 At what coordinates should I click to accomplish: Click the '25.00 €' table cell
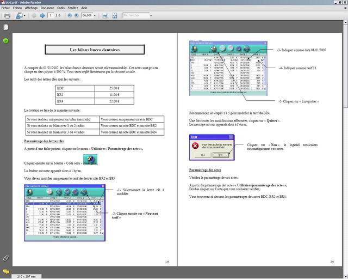click(114, 88)
